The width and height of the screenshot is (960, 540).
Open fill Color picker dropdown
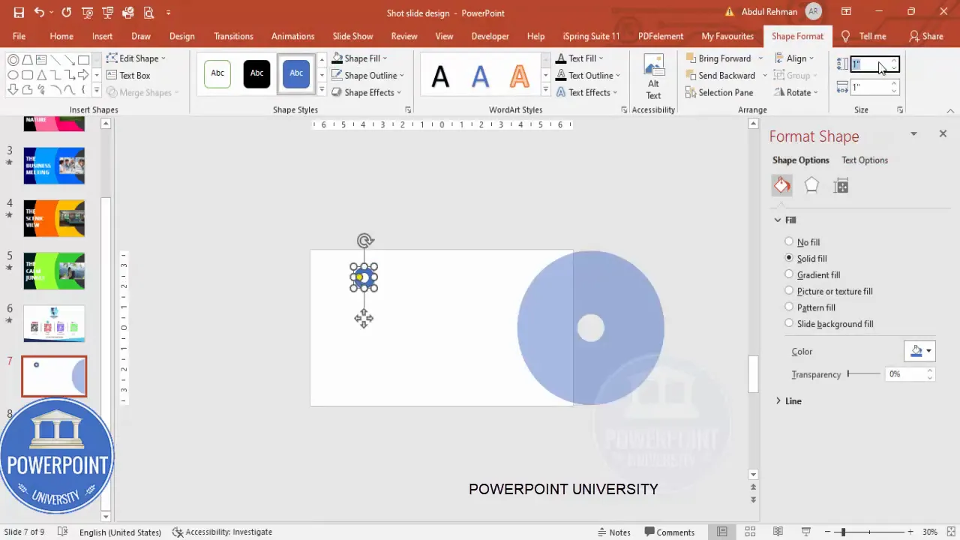click(x=920, y=351)
